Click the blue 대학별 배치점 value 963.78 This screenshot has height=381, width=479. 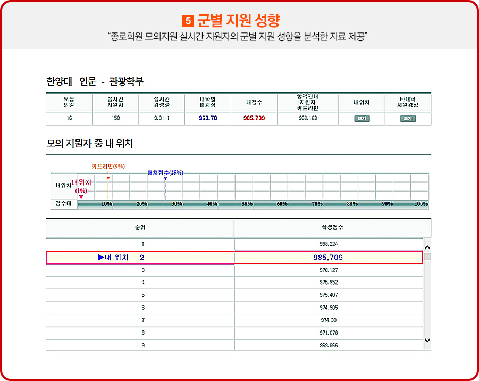coord(208,118)
